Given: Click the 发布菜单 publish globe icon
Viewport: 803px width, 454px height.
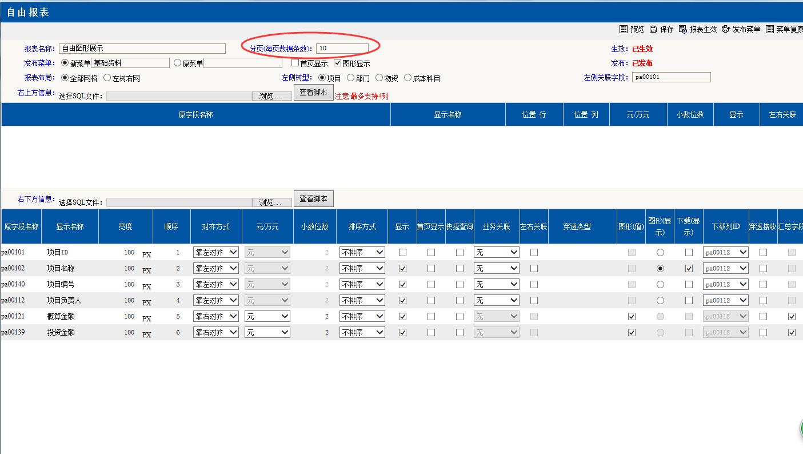Looking at the screenshot, I should (726, 29).
